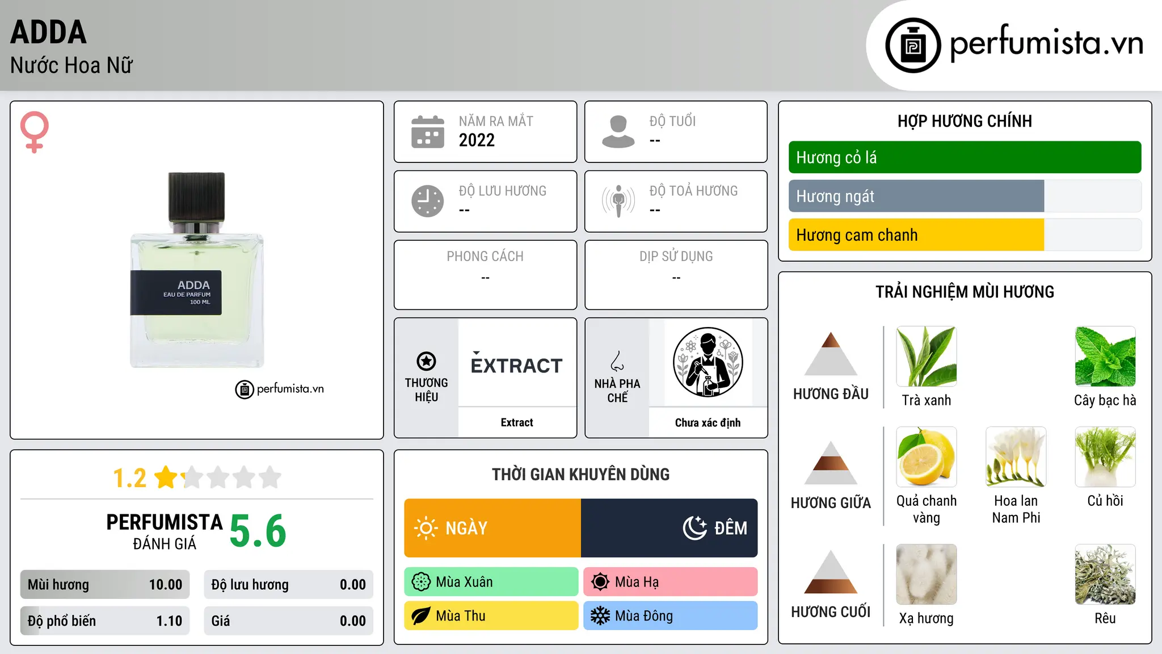This screenshot has height=654, width=1162.
Task: Click the first gold rating star
Action: [166, 477]
